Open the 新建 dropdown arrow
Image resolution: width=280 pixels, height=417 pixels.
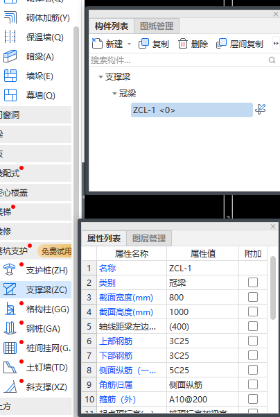coord(130,44)
